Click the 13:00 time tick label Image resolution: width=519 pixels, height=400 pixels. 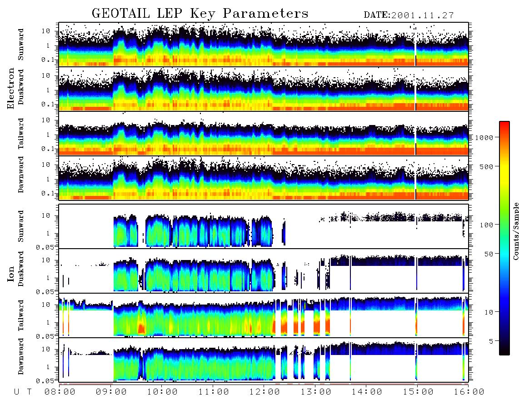click(x=316, y=392)
